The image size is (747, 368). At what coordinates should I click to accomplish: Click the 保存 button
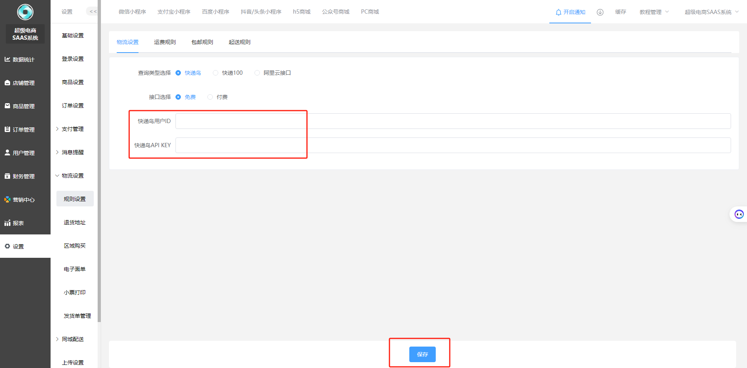[422, 354]
